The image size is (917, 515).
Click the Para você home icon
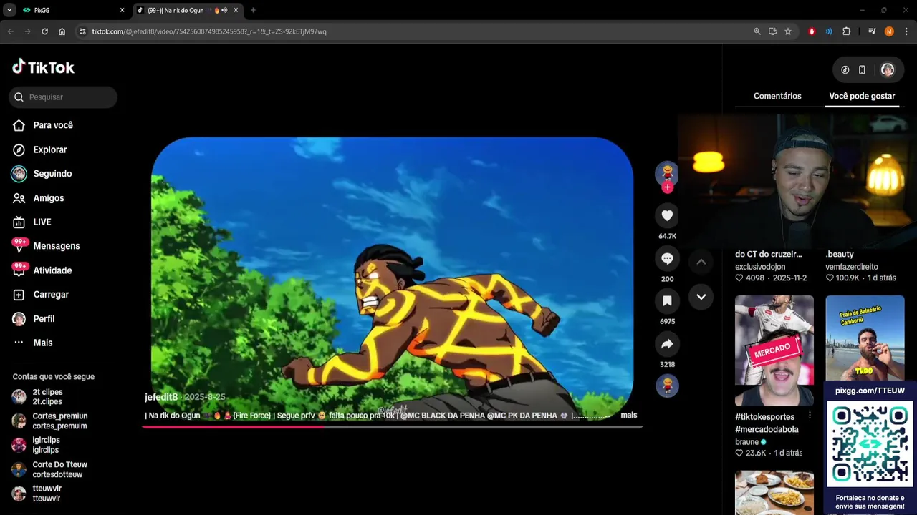tap(19, 125)
